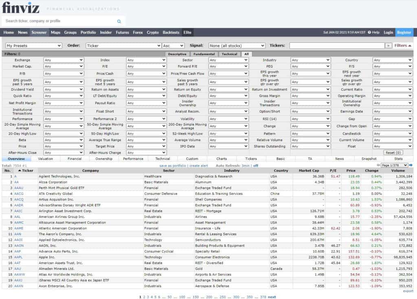Click the Register button
Screen dimensions: 417x299
coord(404,33)
